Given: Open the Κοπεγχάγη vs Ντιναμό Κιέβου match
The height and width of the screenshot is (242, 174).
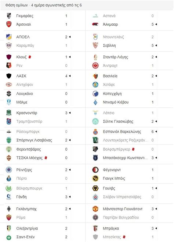Looking at the screenshot, I should [130, 98].
